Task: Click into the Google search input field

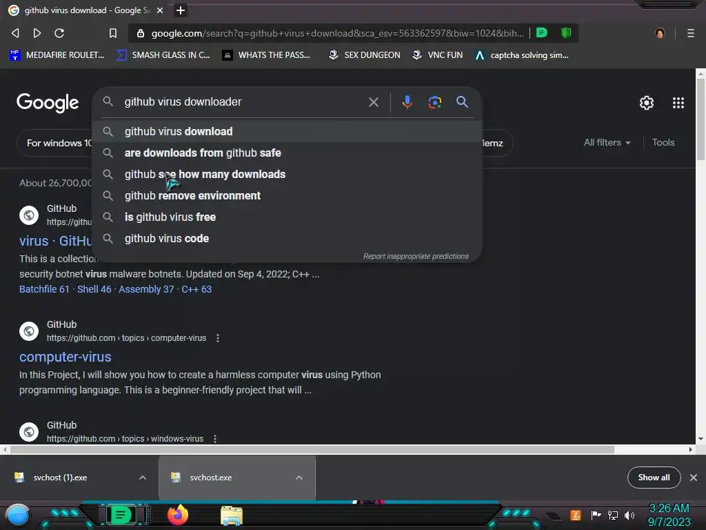Action: pyautogui.click(x=243, y=102)
